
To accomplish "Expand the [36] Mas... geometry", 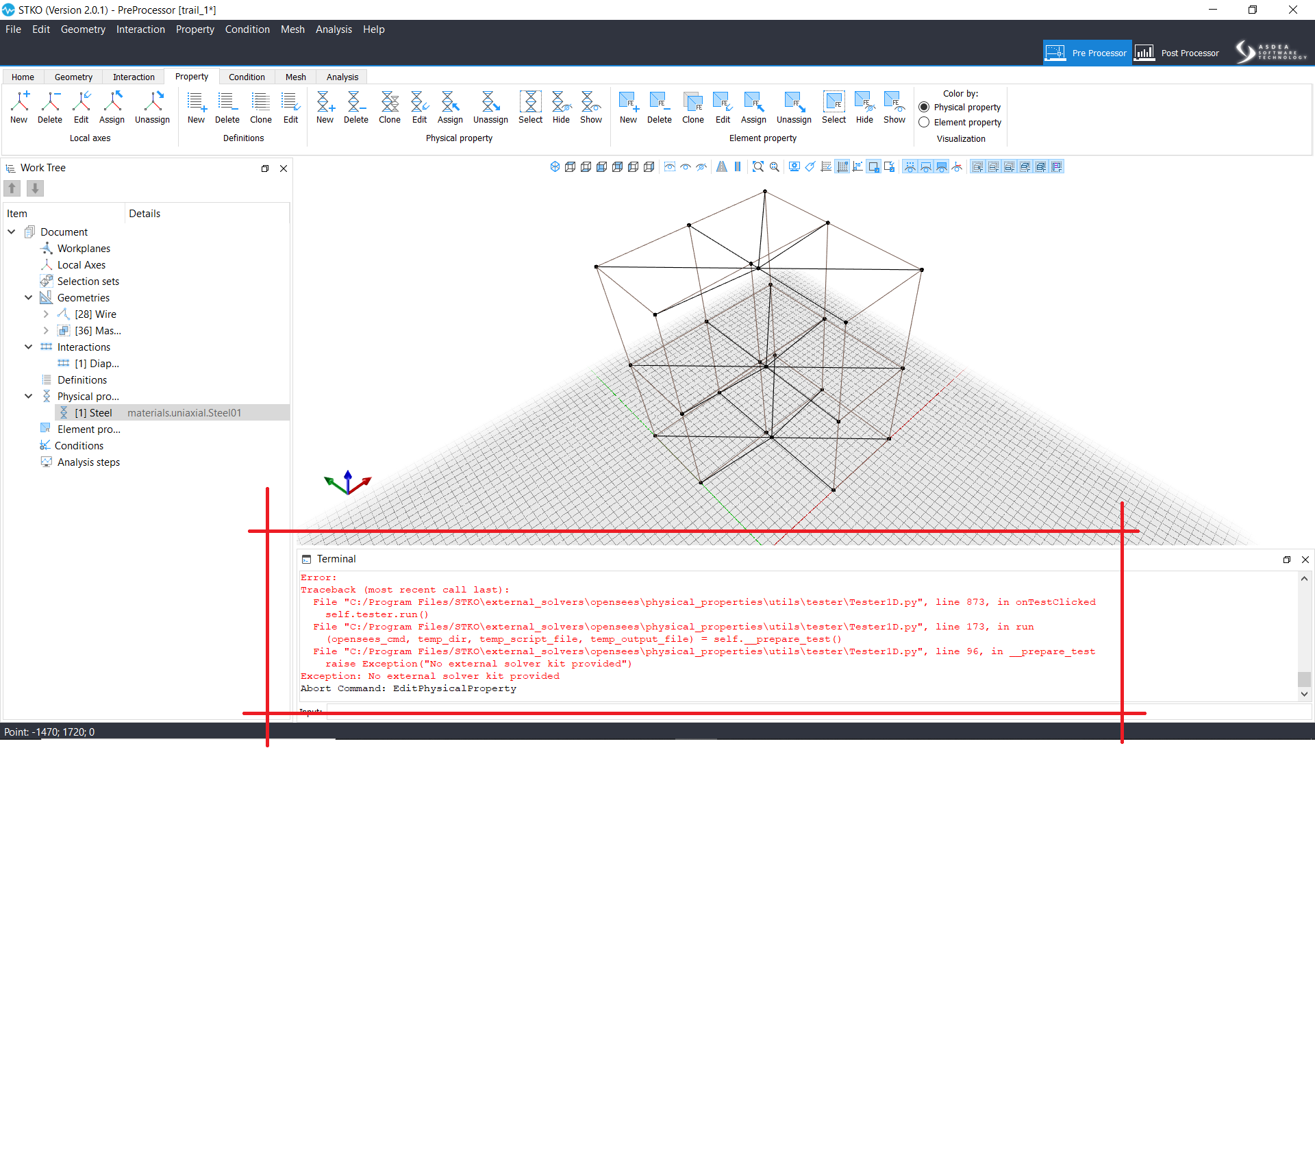I will click(x=46, y=330).
